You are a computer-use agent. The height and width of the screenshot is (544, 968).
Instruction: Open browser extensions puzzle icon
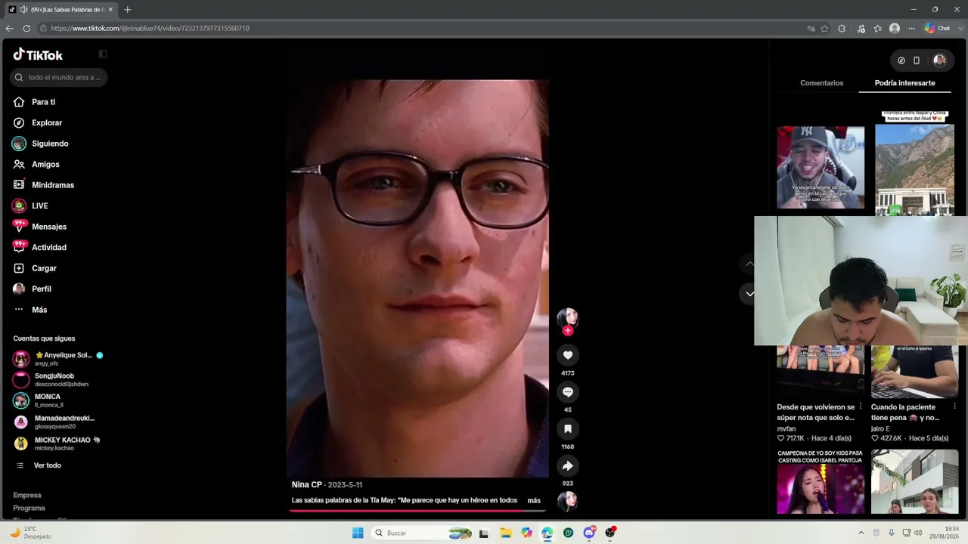click(x=842, y=28)
